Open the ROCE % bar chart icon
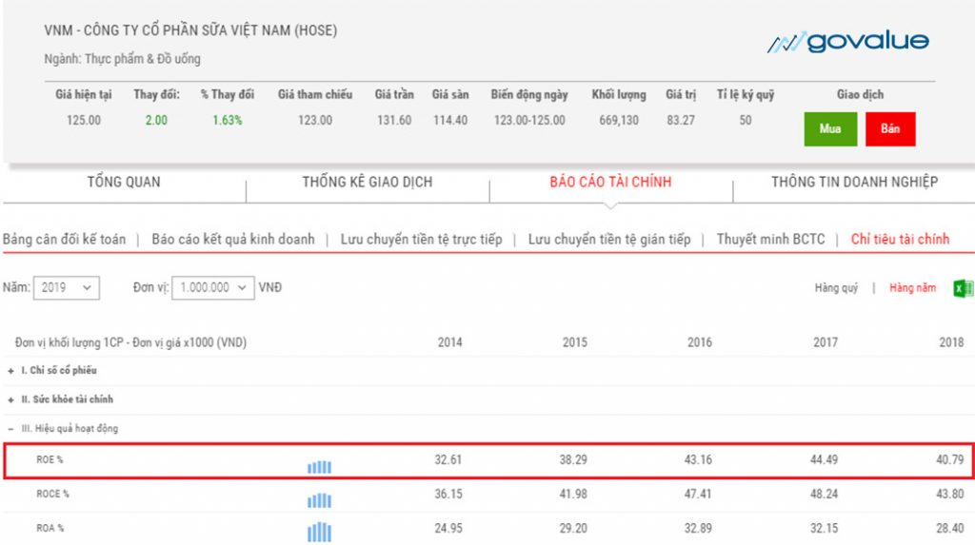This screenshot has height=545, width=975. (x=319, y=500)
